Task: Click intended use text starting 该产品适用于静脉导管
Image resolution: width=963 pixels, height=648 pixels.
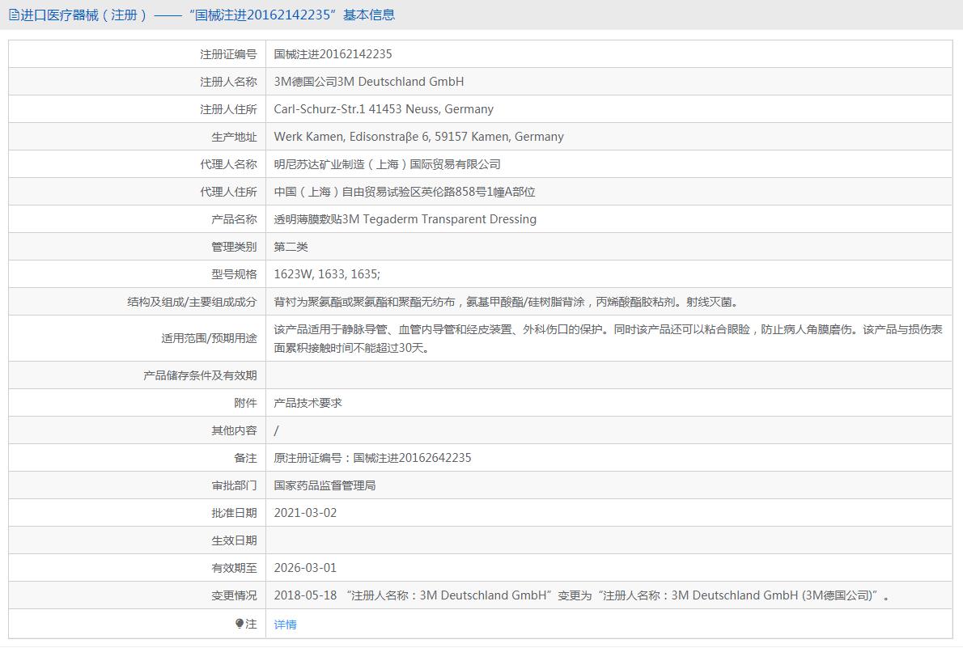Action: coord(608,338)
